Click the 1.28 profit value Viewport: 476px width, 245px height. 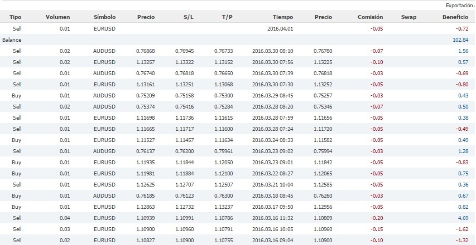[x=461, y=151]
